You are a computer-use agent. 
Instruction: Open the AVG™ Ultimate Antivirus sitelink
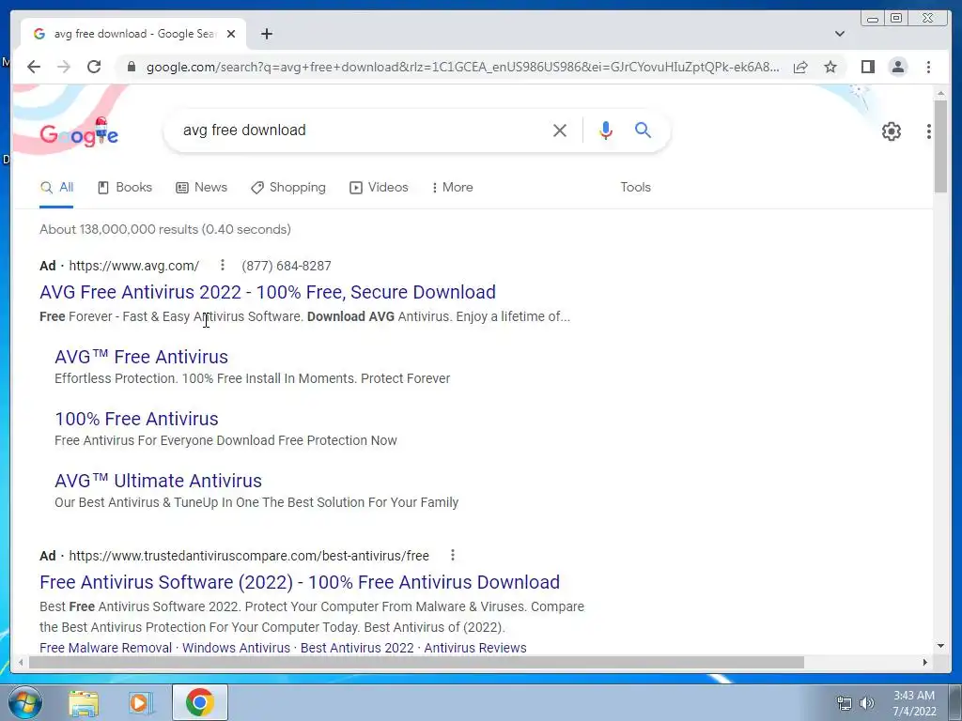tap(158, 481)
